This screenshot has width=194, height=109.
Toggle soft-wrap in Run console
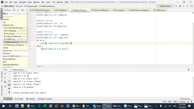click(x=9, y=81)
